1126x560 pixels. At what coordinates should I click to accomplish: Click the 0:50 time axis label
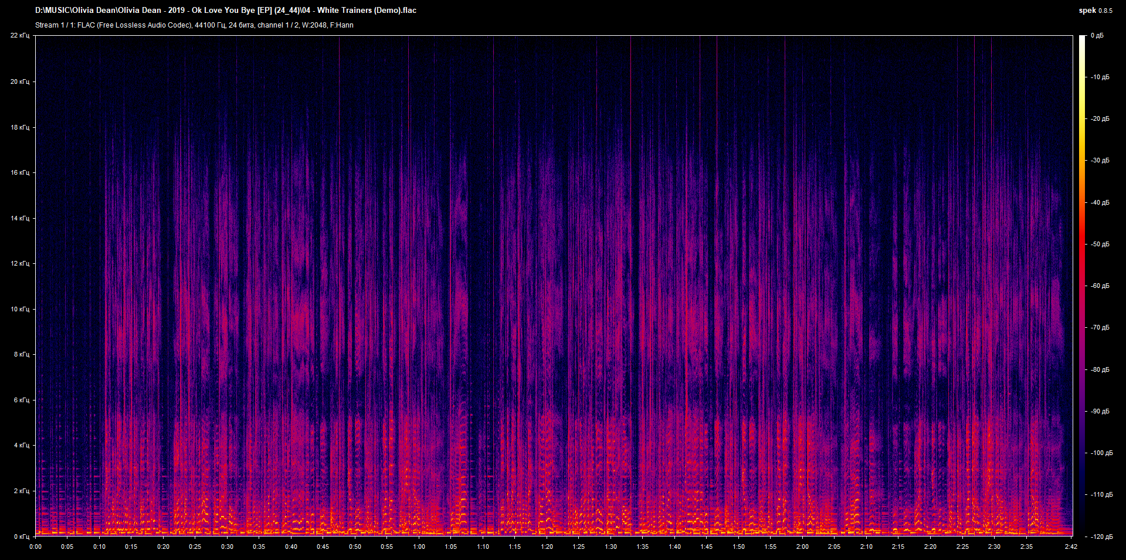355,547
